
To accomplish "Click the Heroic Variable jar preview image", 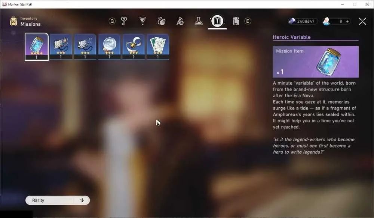I will click(329, 61).
